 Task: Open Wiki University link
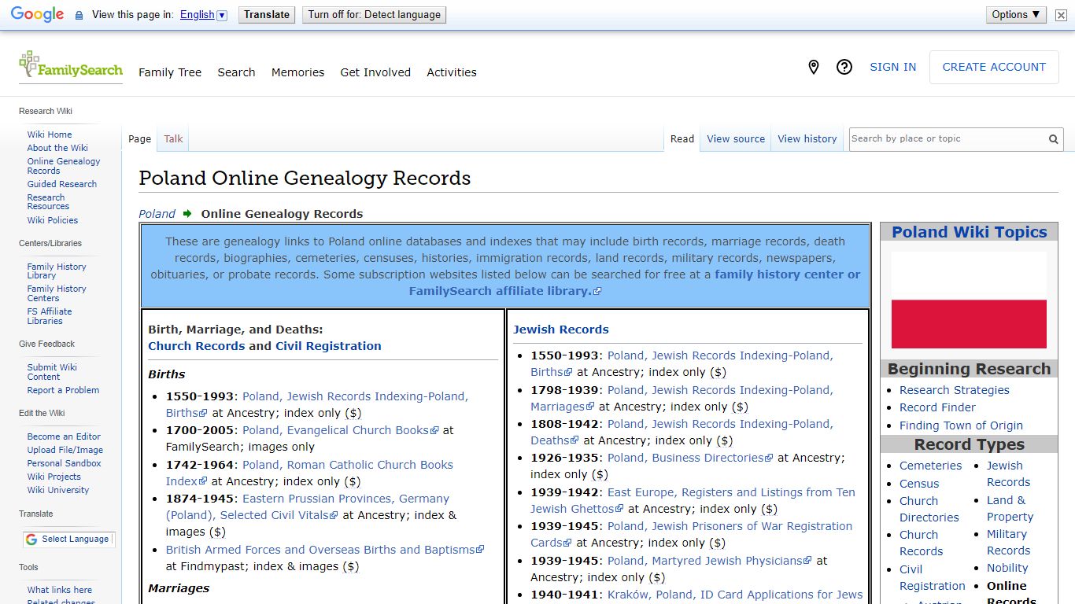coord(58,490)
